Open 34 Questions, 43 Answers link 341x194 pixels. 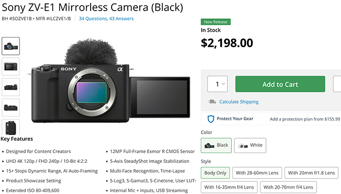coord(106,18)
